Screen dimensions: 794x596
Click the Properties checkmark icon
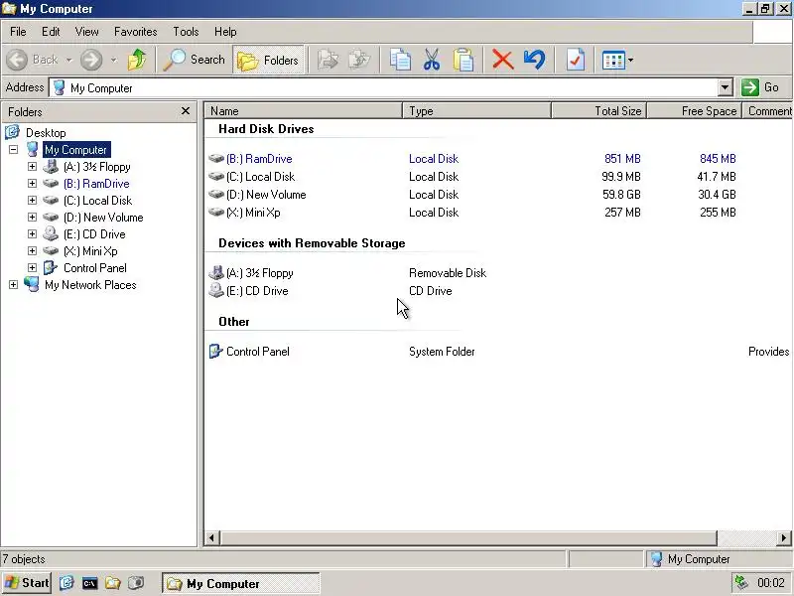[x=576, y=60]
